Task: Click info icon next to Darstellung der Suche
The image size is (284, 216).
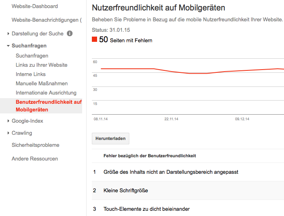Action: pyautogui.click(x=70, y=33)
